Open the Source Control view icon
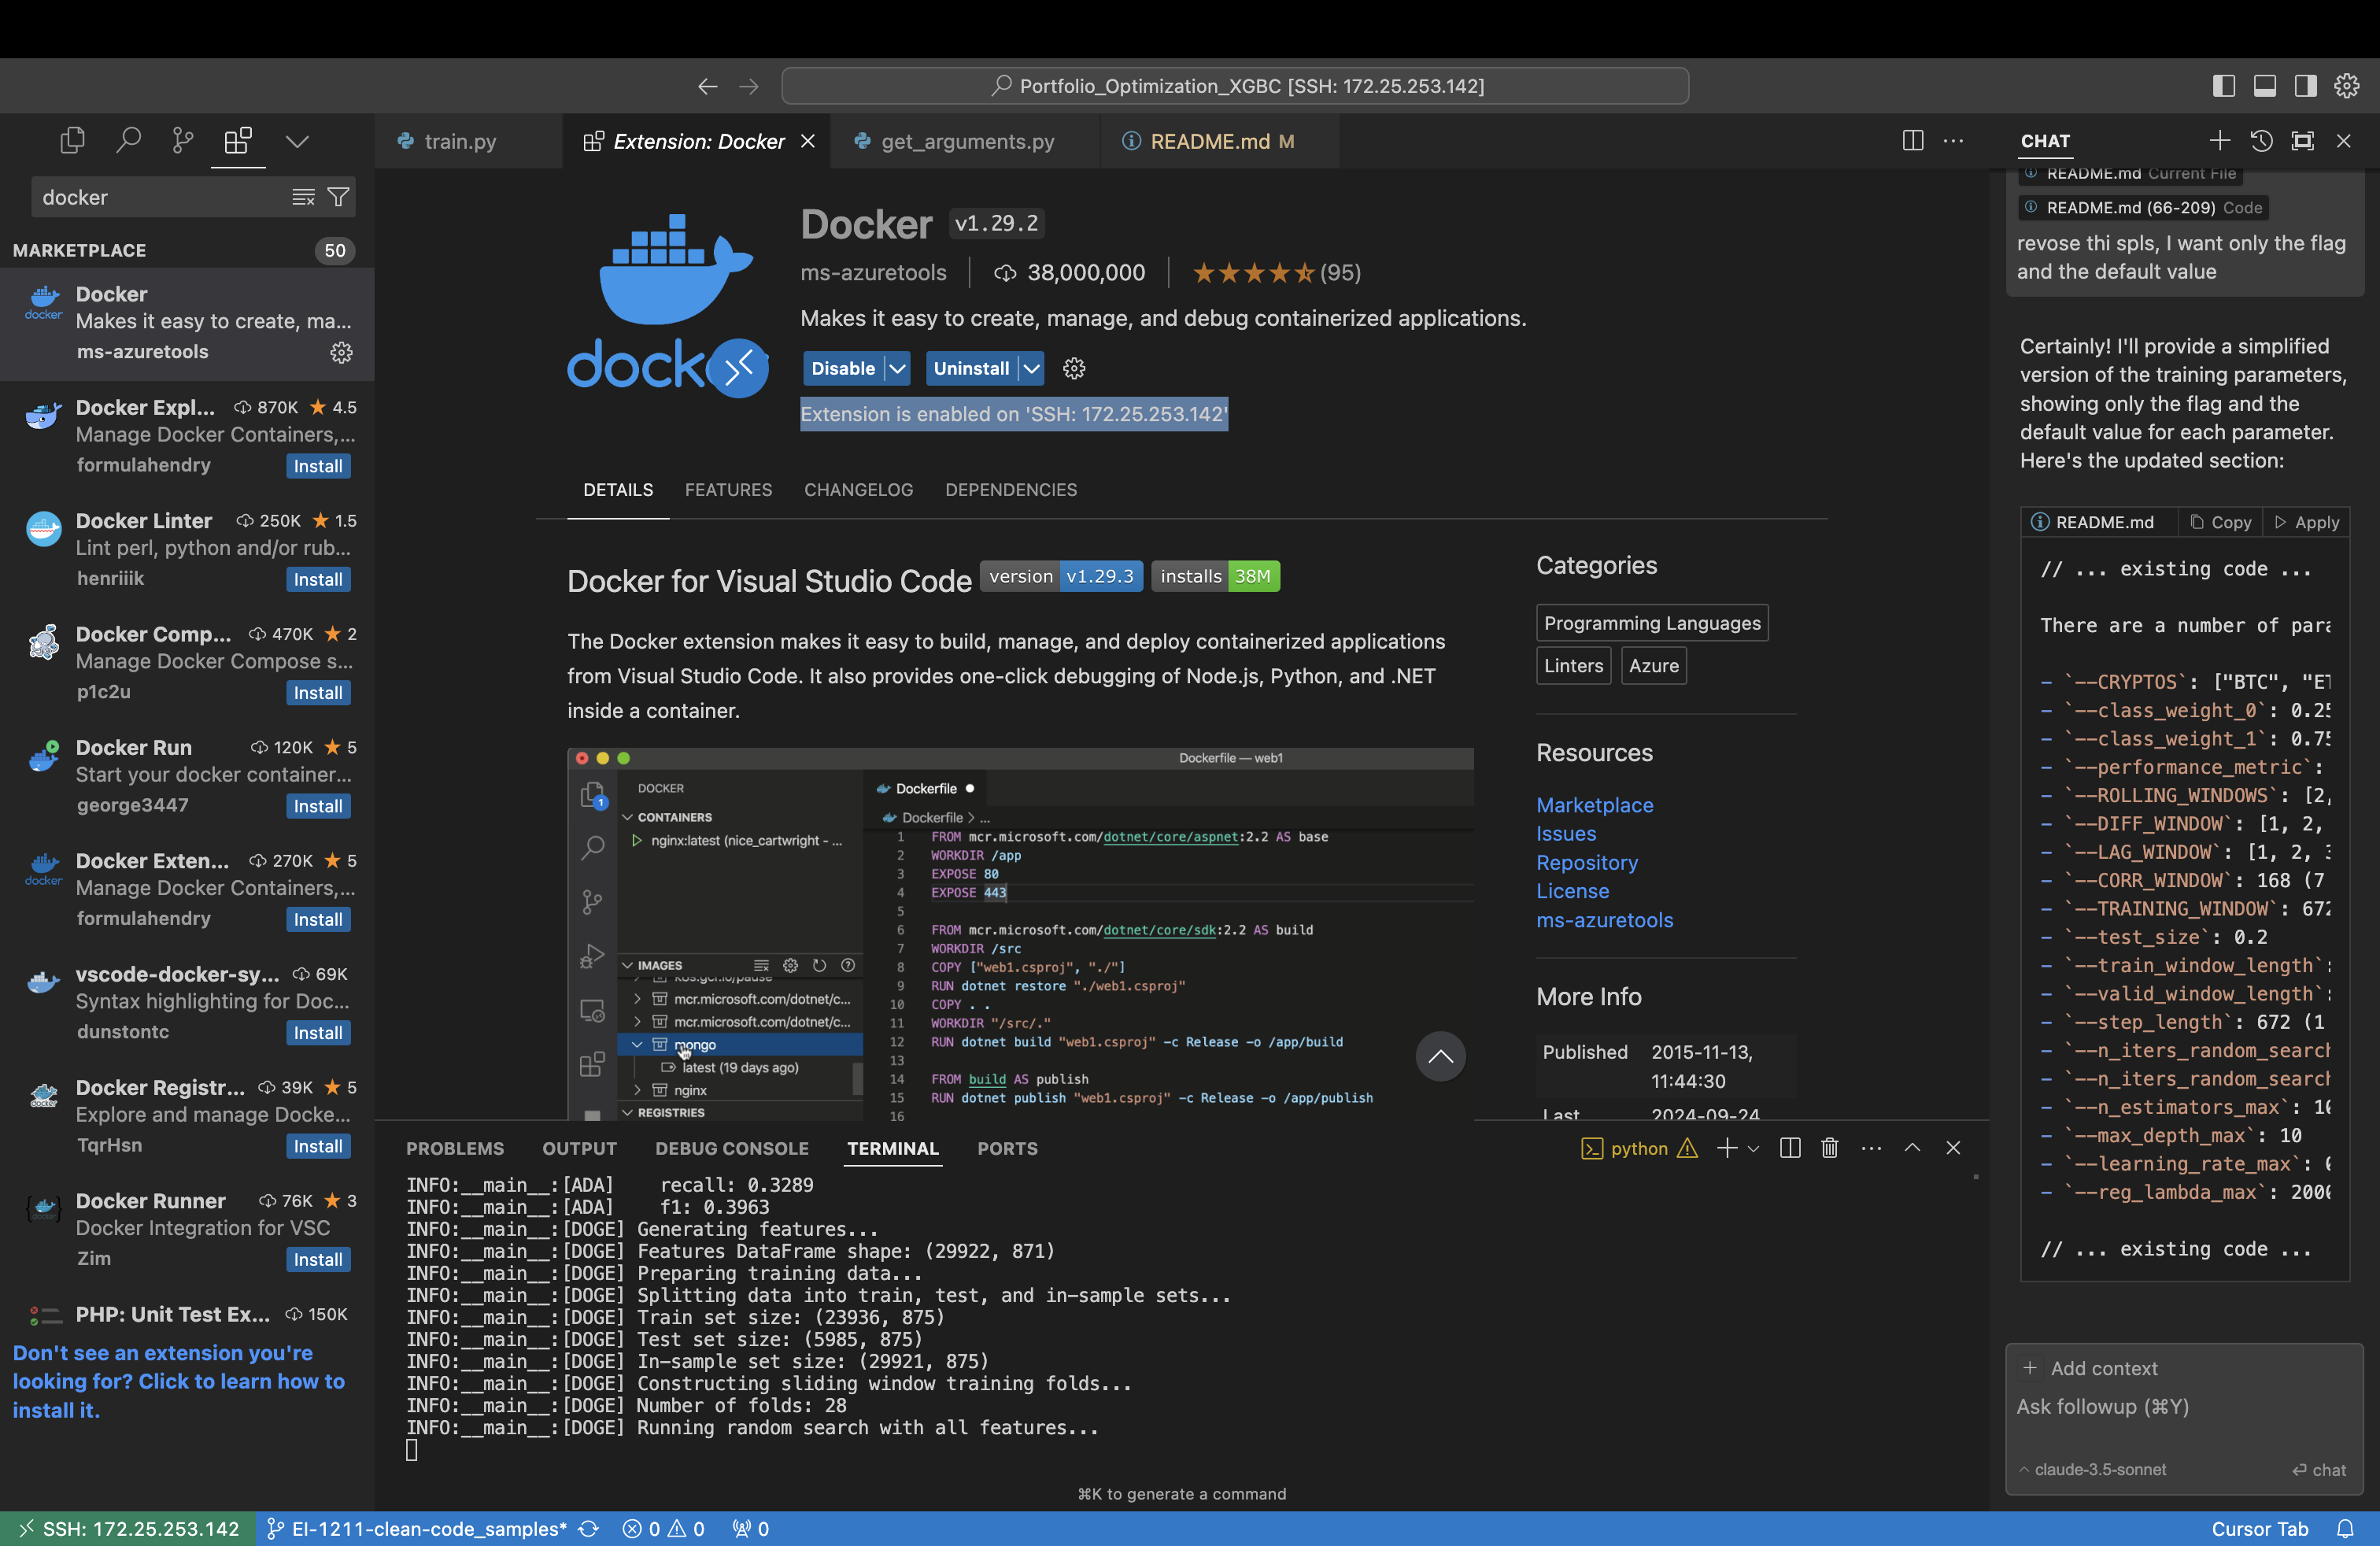 182,141
